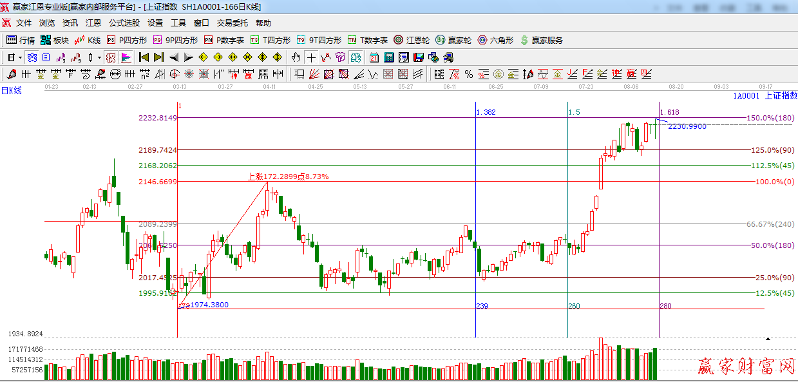
Task: Open the P四方形 square tool
Action: [129, 40]
